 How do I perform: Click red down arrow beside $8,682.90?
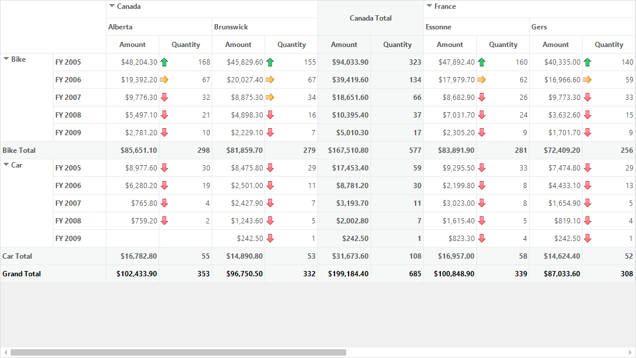point(482,98)
